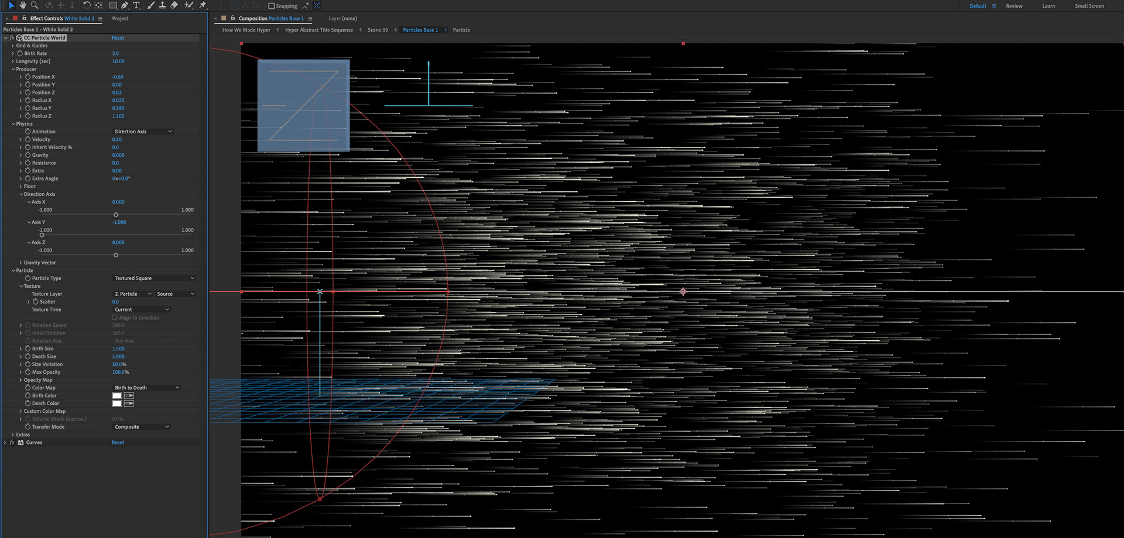Select the Brush tool
The width and height of the screenshot is (1124, 538).
click(150, 5)
